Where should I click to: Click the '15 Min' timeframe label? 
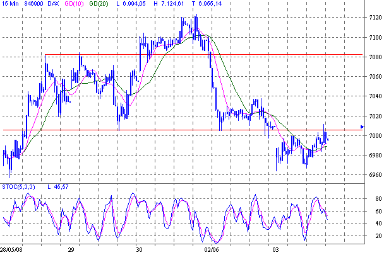coord(10,4)
